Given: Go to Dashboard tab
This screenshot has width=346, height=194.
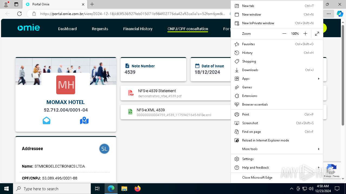Looking at the screenshot, I should [67, 29].
